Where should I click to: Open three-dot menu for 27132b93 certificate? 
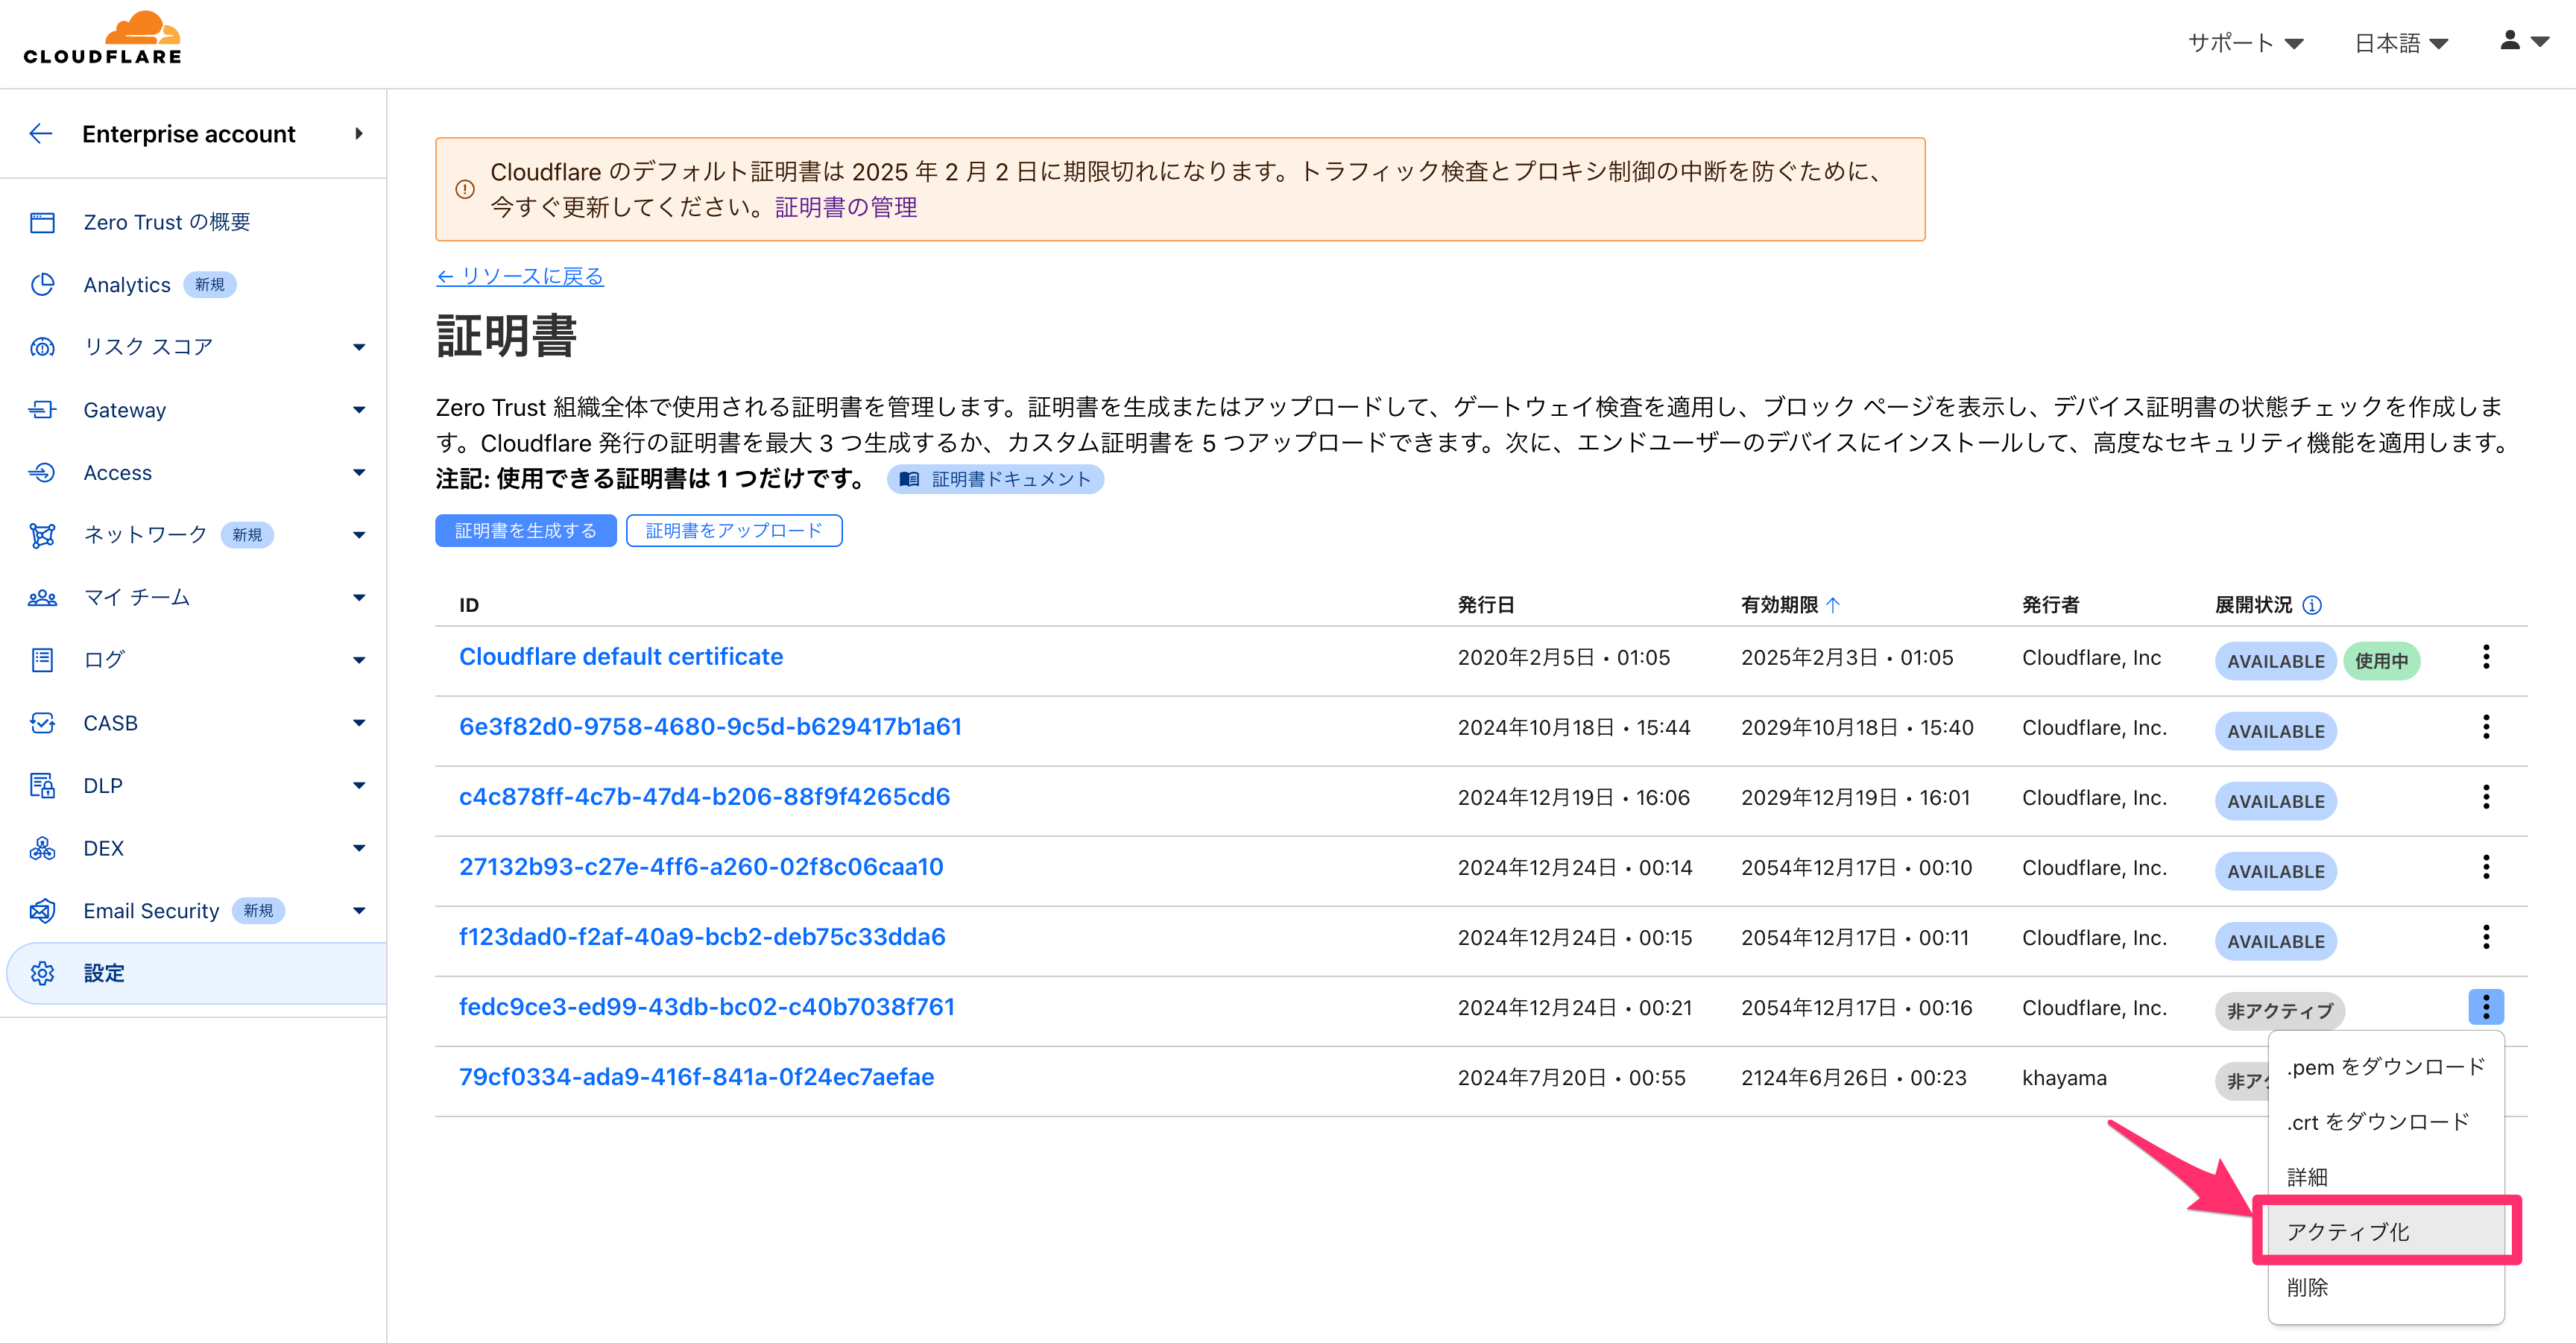click(x=2485, y=867)
